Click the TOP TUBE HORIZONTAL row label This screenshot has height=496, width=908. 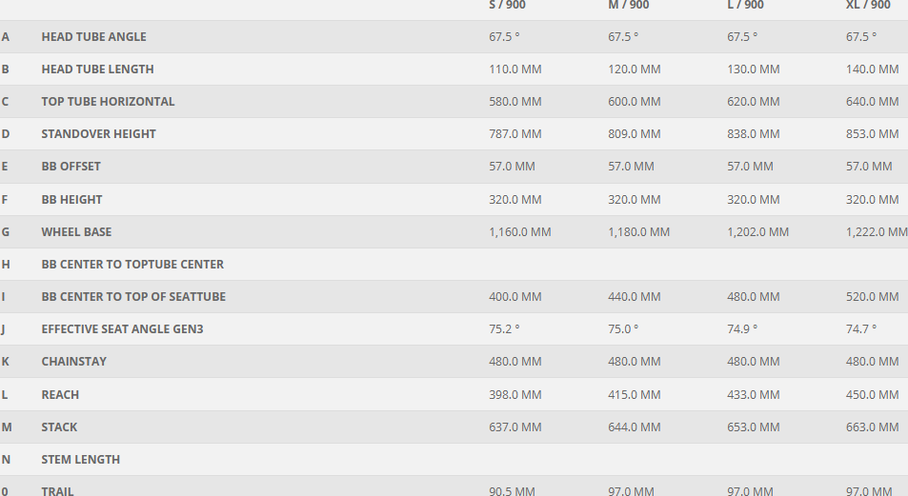pyautogui.click(x=108, y=102)
